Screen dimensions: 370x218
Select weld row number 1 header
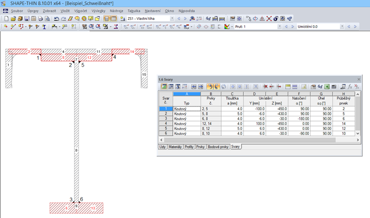(166, 109)
